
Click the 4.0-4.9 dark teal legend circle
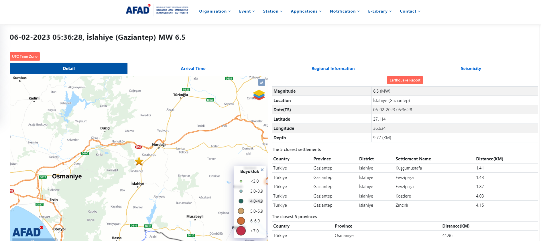pos(241,201)
